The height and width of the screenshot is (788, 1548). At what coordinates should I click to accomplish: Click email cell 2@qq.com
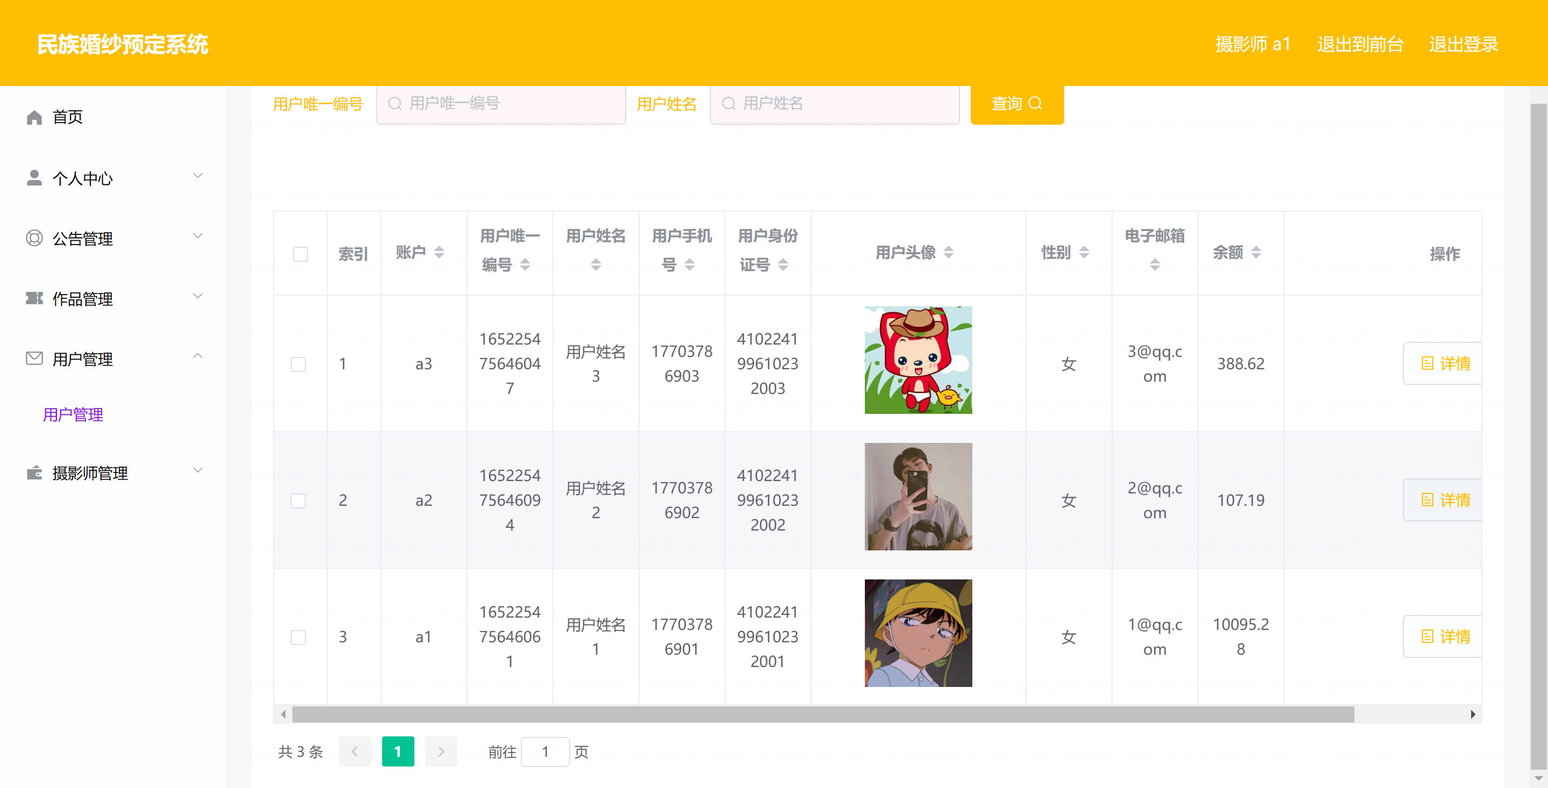[x=1155, y=500]
